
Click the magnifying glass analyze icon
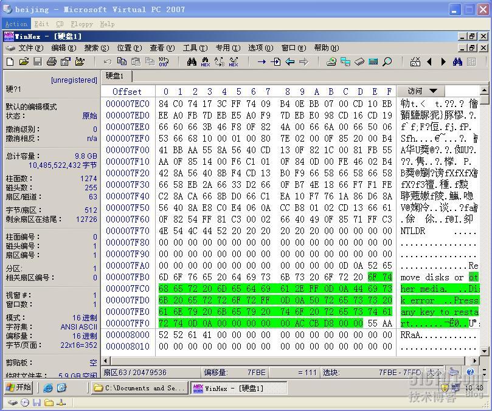[387, 62]
